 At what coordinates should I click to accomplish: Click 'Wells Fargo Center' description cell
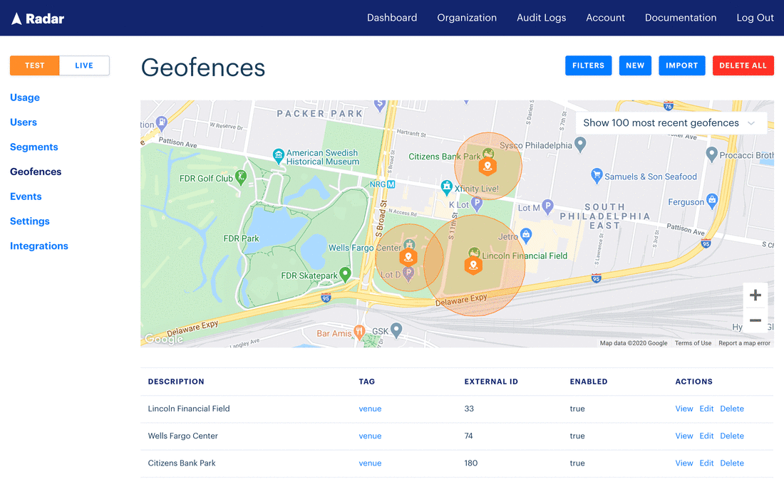[183, 436]
